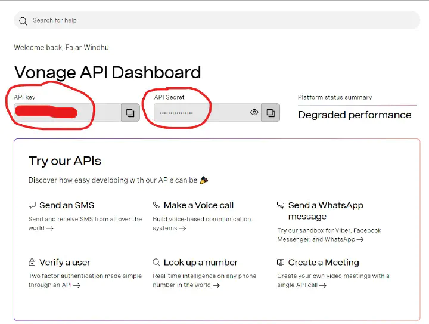
Task: Follow Send and receive SMS description link
Action: [85, 224]
